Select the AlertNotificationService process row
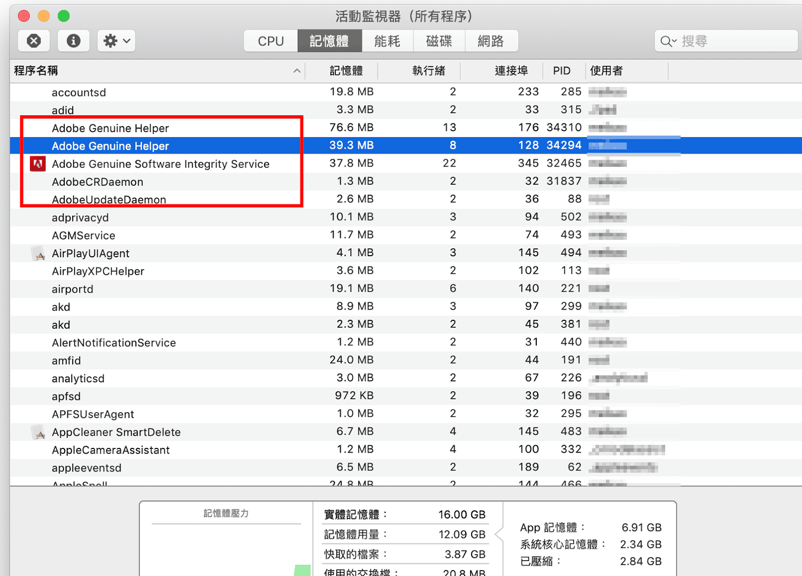Screen dimensions: 802x576 coord(406,343)
